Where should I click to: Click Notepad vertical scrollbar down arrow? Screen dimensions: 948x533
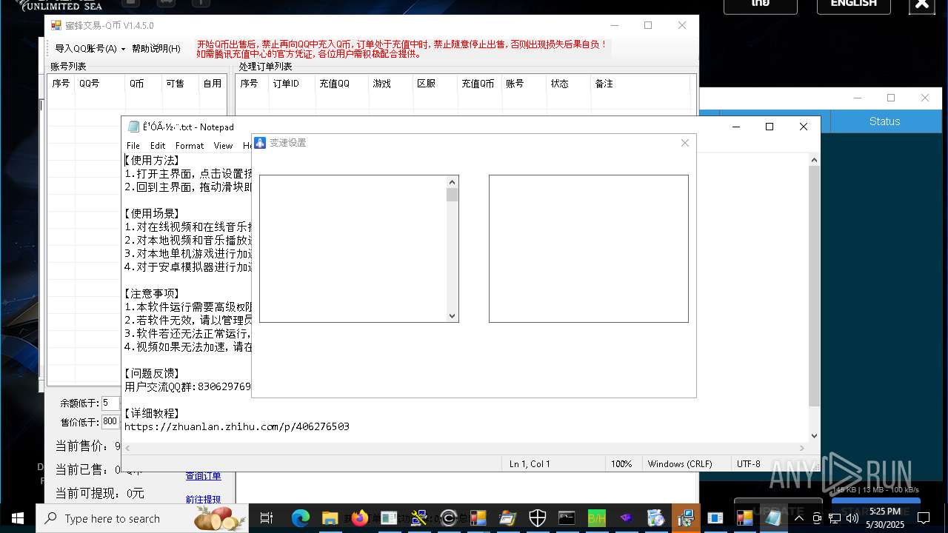(814, 436)
